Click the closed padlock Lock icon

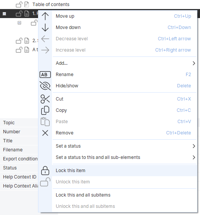45,171
